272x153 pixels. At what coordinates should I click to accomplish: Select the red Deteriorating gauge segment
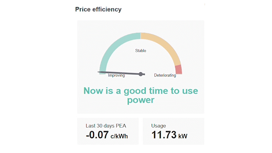(x=178, y=69)
